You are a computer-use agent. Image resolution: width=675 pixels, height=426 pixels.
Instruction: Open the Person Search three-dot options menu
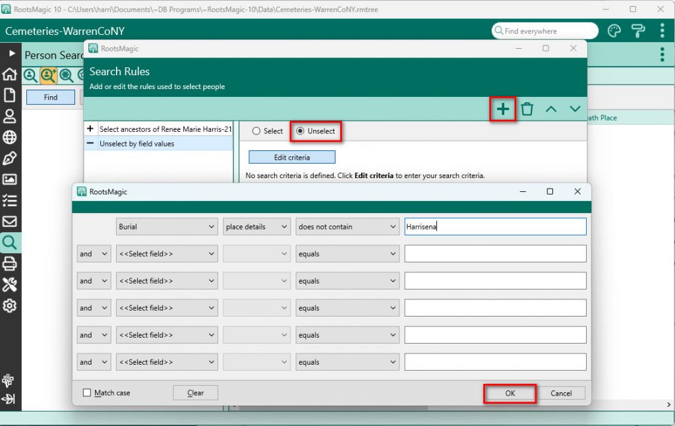click(x=662, y=55)
